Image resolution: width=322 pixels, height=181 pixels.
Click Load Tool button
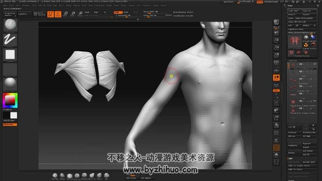[294, 11]
